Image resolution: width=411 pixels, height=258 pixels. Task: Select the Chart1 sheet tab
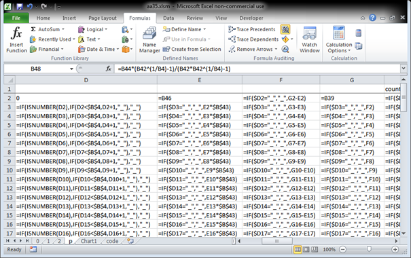[x=88, y=241]
